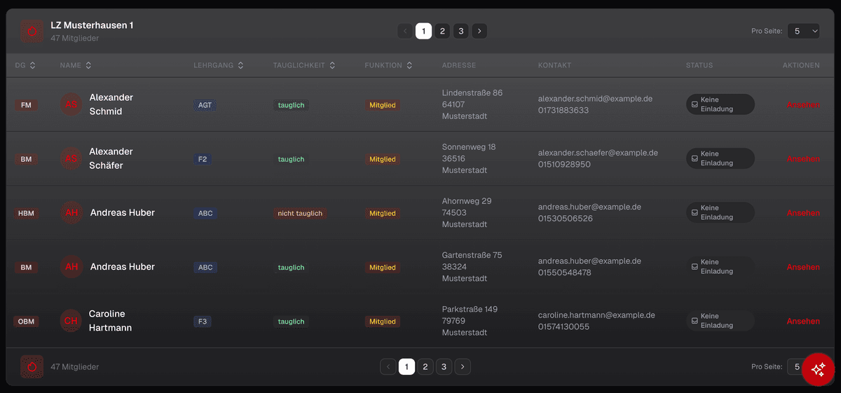Click Alexander Schäfer's avatar icon
The width and height of the screenshot is (841, 393).
click(71, 159)
